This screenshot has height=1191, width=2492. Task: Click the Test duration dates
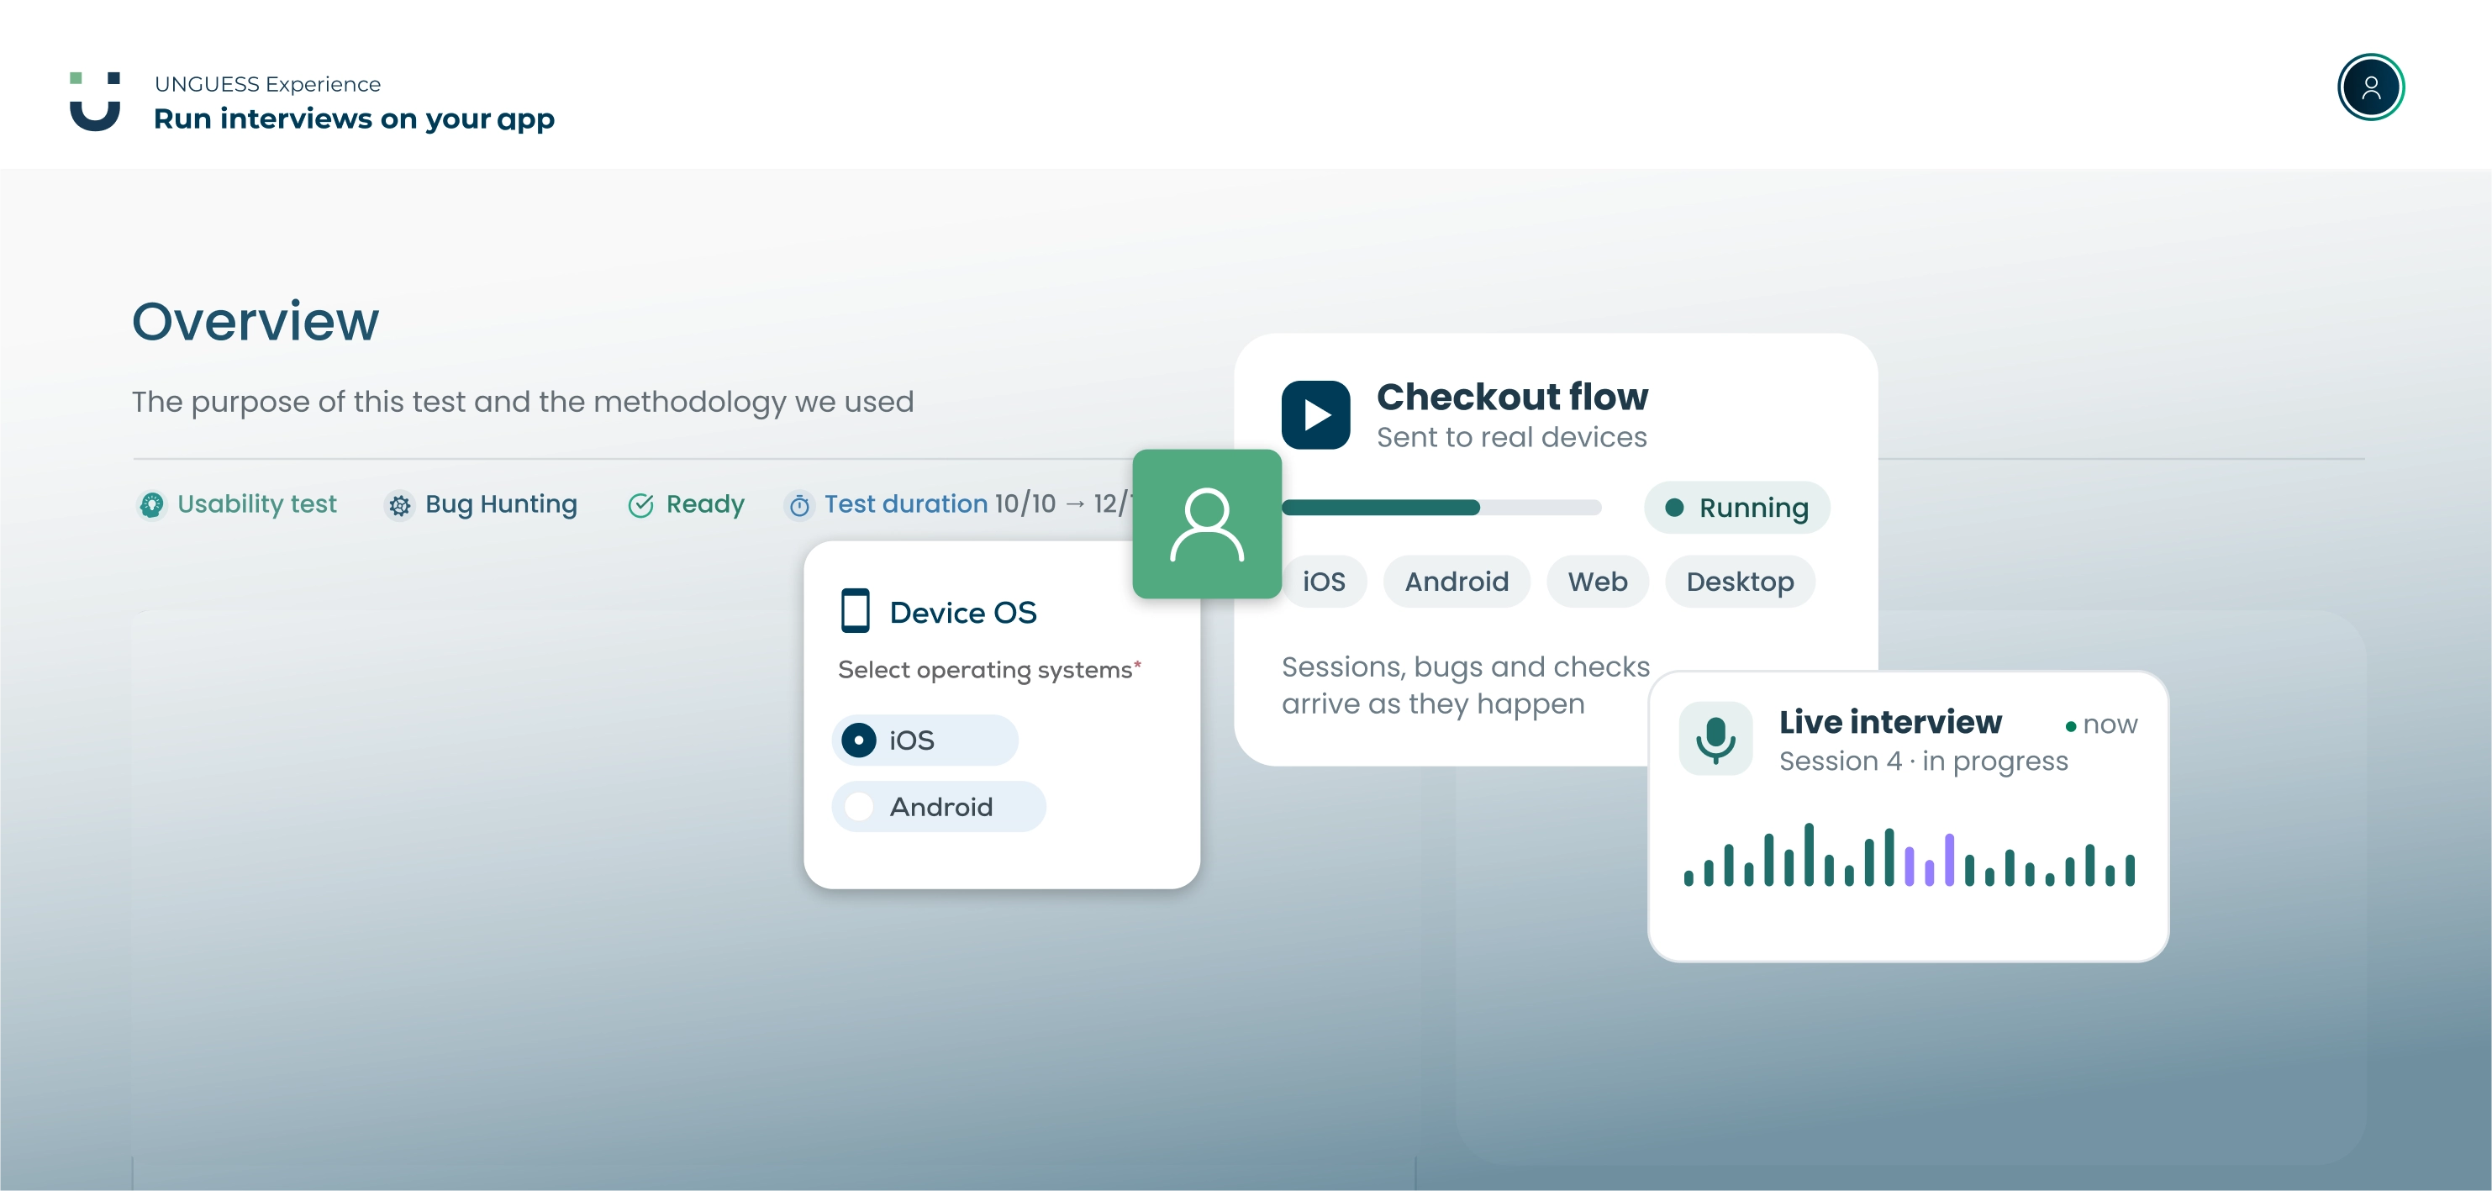click(x=1064, y=504)
